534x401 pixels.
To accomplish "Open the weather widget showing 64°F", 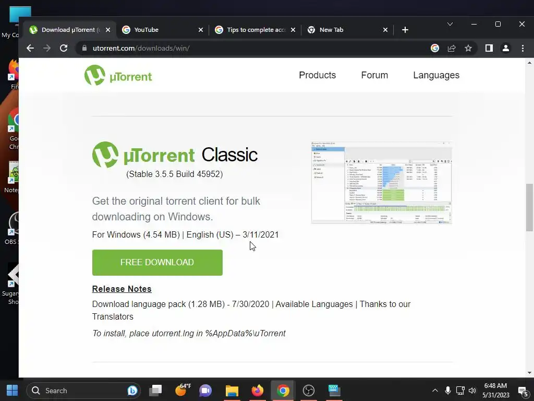I will click(182, 391).
